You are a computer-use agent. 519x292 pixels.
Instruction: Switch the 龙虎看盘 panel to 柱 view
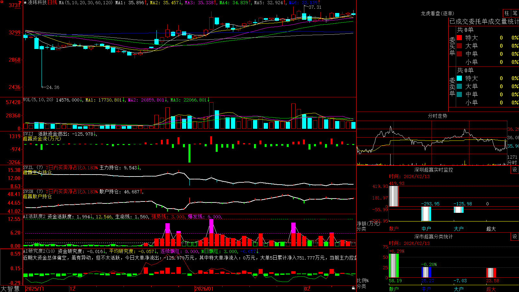pyautogui.click(x=507, y=13)
